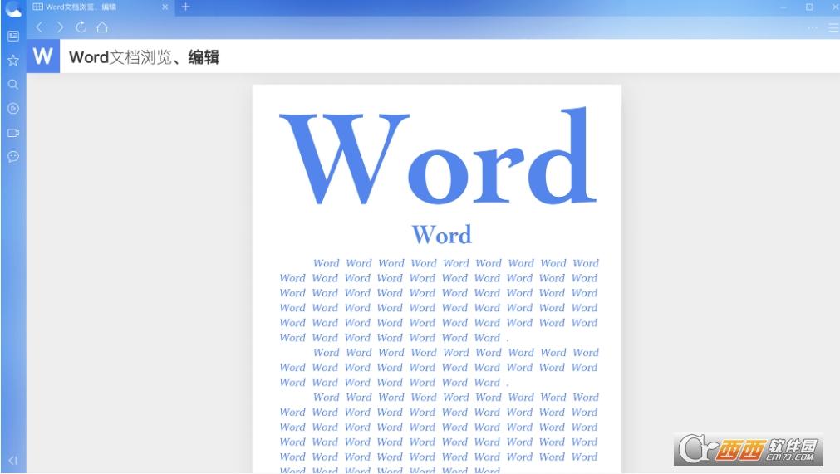This screenshot has width=840, height=474.
Task: Go forward with the forward arrow
Action: pyautogui.click(x=60, y=27)
